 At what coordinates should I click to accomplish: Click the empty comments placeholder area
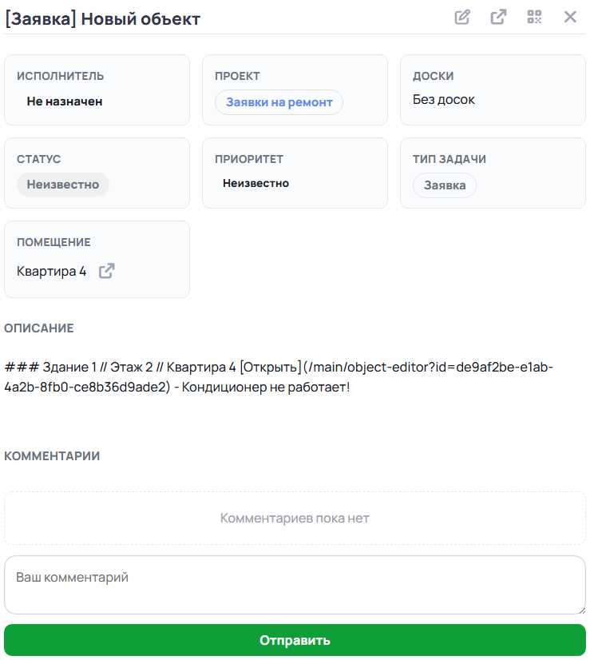point(295,518)
